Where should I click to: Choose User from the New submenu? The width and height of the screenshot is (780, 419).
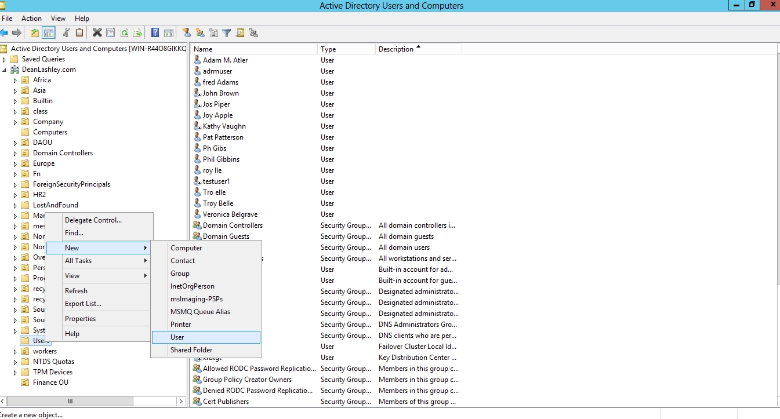point(177,337)
